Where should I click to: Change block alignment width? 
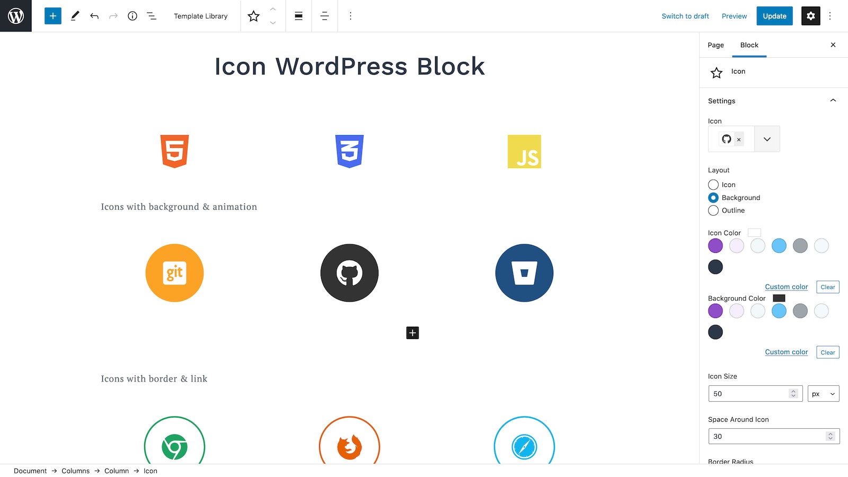[x=299, y=16]
